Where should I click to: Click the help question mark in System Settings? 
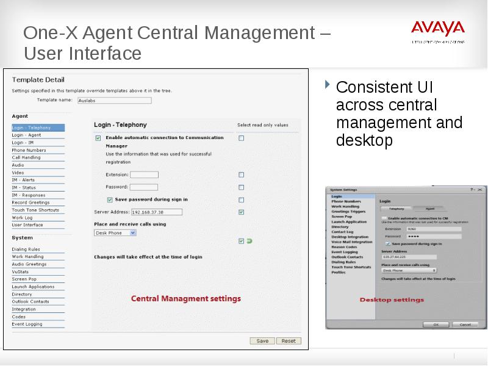[472, 190]
